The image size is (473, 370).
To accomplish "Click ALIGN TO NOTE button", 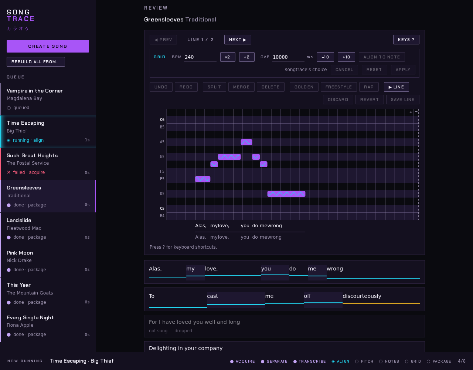I will (x=382, y=57).
